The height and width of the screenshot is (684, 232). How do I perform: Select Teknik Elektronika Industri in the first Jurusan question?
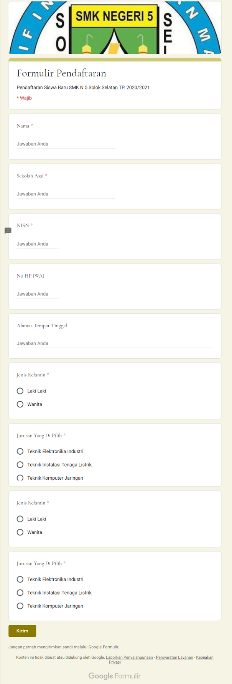coord(20,451)
